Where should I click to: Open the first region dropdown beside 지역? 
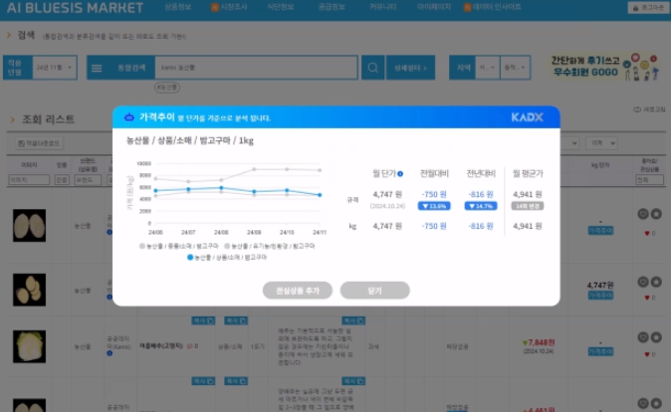(x=486, y=68)
